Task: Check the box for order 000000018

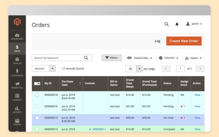Action: 37,95
